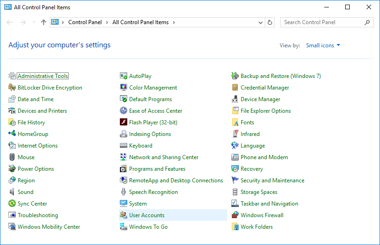
Task: Go up one level with up arrow
Action: pyautogui.click(x=44, y=22)
